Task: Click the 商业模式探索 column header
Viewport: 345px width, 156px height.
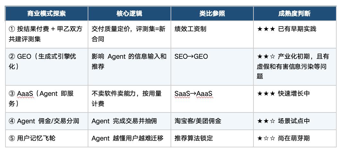Action: tap(47, 13)
